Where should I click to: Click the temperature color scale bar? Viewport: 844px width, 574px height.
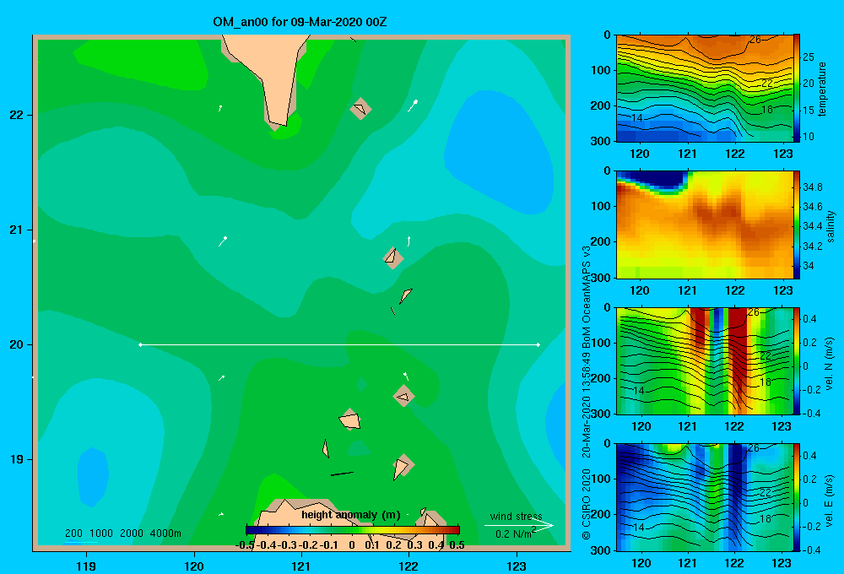797,89
